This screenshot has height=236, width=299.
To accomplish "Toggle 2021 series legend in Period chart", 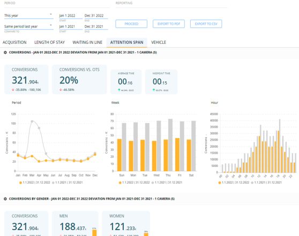I will tap(68, 182).
